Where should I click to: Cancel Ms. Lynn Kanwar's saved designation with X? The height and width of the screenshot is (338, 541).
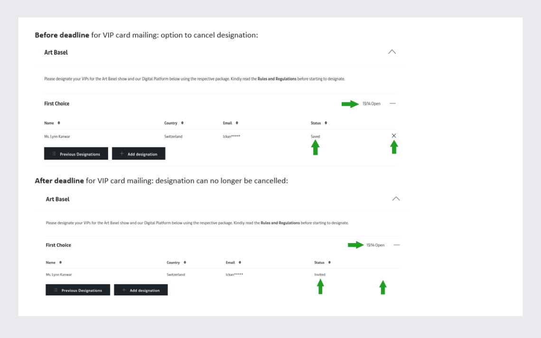pos(394,136)
